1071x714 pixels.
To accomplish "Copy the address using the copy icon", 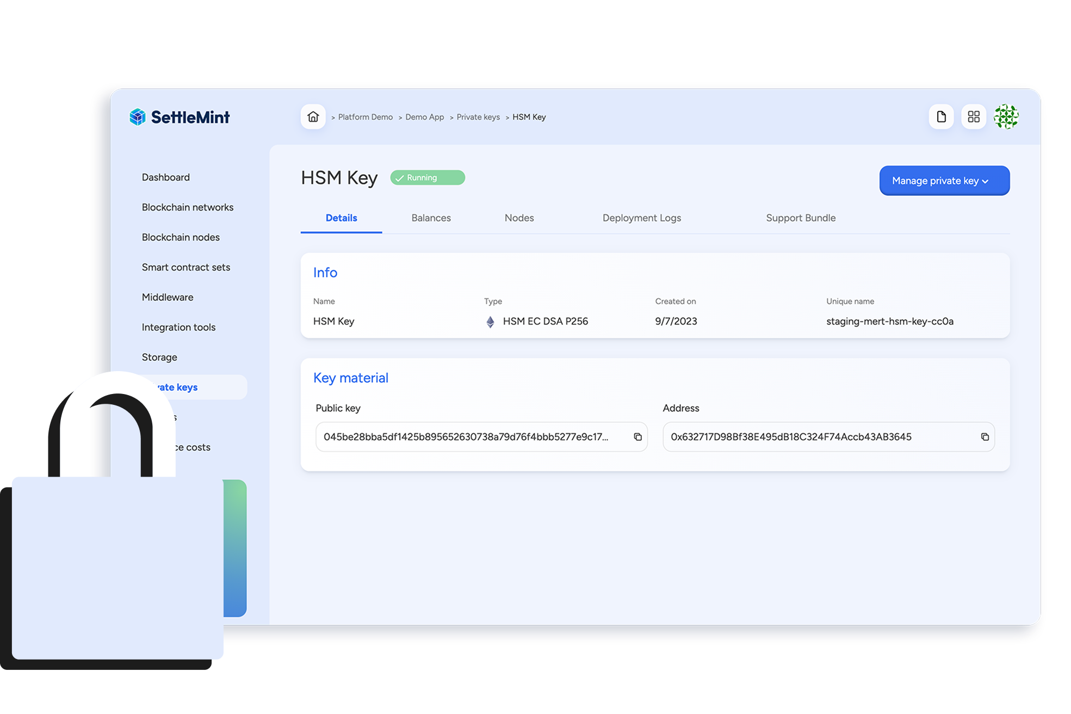I will pos(985,437).
